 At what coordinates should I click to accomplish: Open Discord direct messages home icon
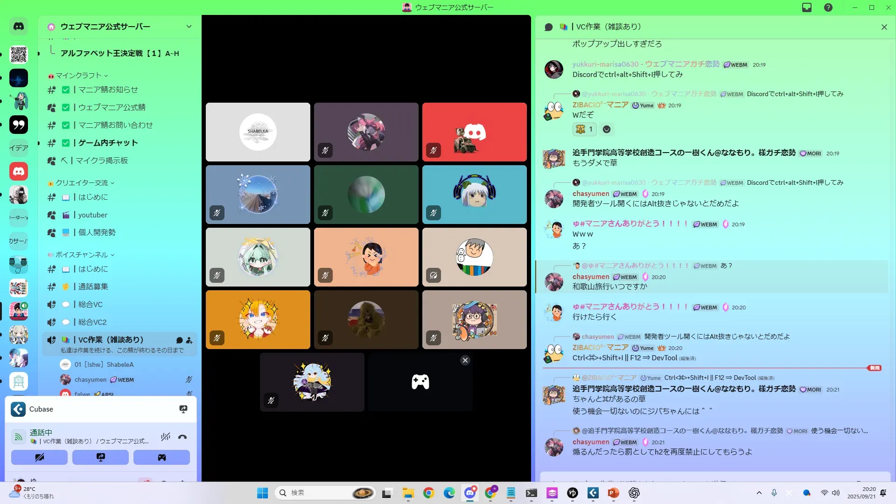[x=19, y=27]
